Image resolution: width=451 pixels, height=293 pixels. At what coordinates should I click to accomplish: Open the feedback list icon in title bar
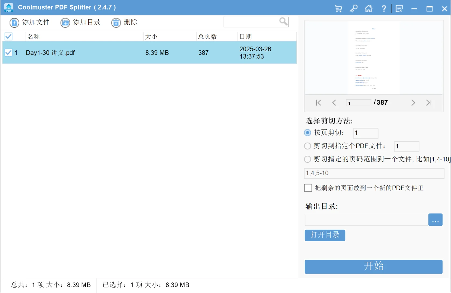[x=399, y=9]
